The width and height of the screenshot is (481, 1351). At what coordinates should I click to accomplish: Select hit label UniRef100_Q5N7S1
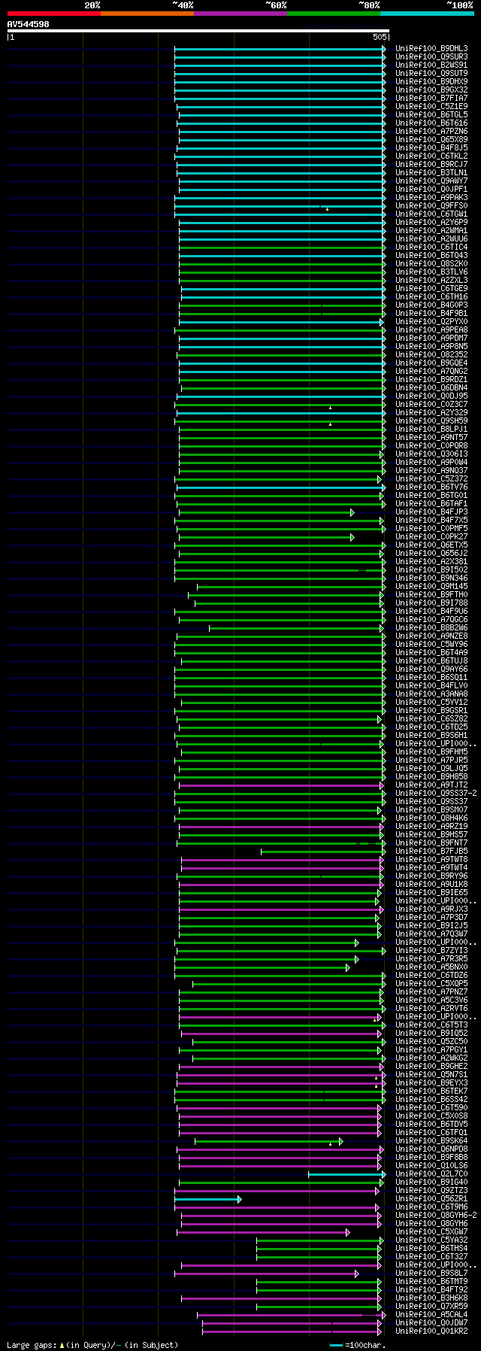[x=431, y=1075]
